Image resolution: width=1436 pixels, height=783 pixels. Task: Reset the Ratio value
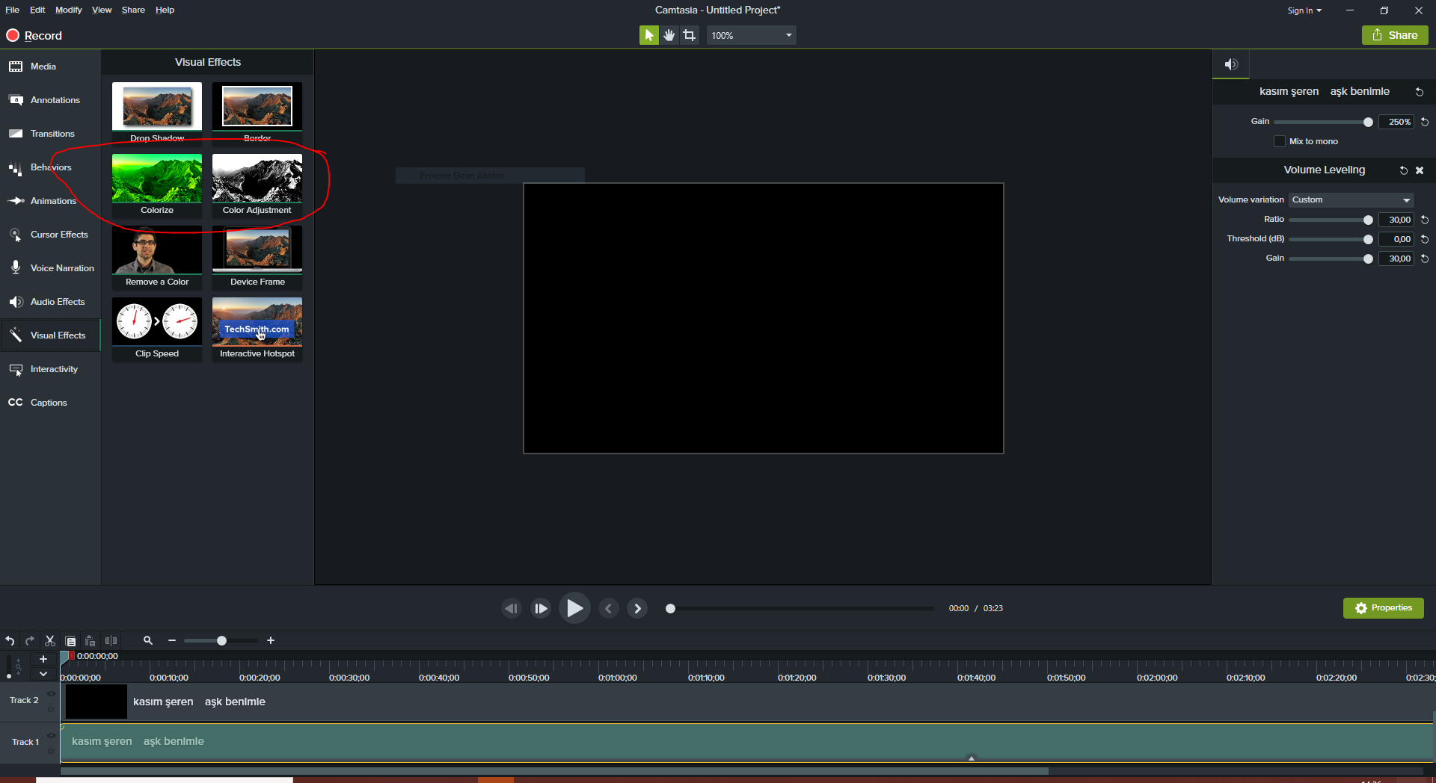[1425, 220]
